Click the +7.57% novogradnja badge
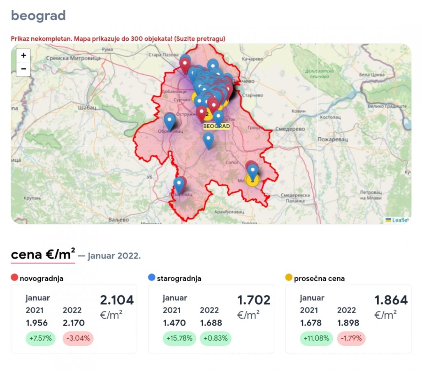Viewport: 422px width, 370px height. click(x=40, y=339)
